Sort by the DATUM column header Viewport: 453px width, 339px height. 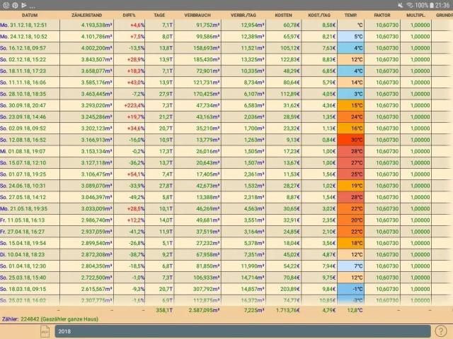point(30,15)
